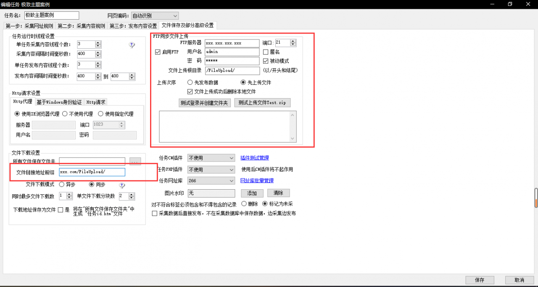The width and height of the screenshot is (538, 287).
Task: Open the 网址库批量管理 link
Action: [x=257, y=180]
